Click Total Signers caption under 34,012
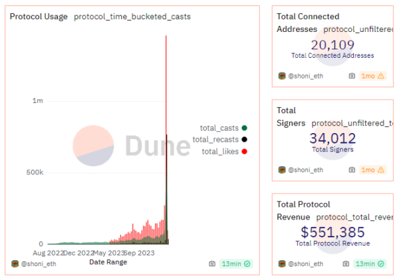The image size is (399, 280). 332,150
